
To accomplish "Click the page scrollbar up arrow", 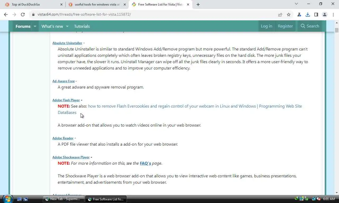I will click(337, 23).
